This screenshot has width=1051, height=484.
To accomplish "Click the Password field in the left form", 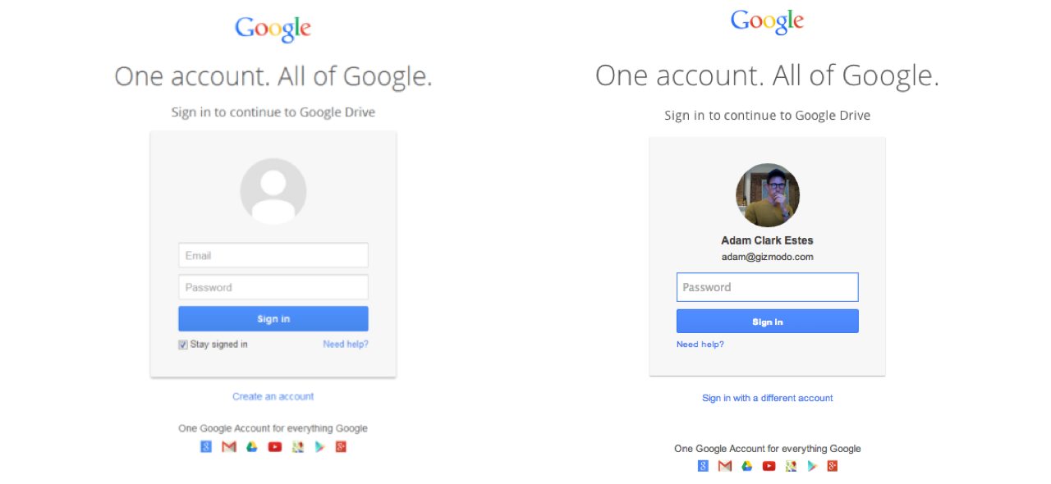I will point(273,287).
